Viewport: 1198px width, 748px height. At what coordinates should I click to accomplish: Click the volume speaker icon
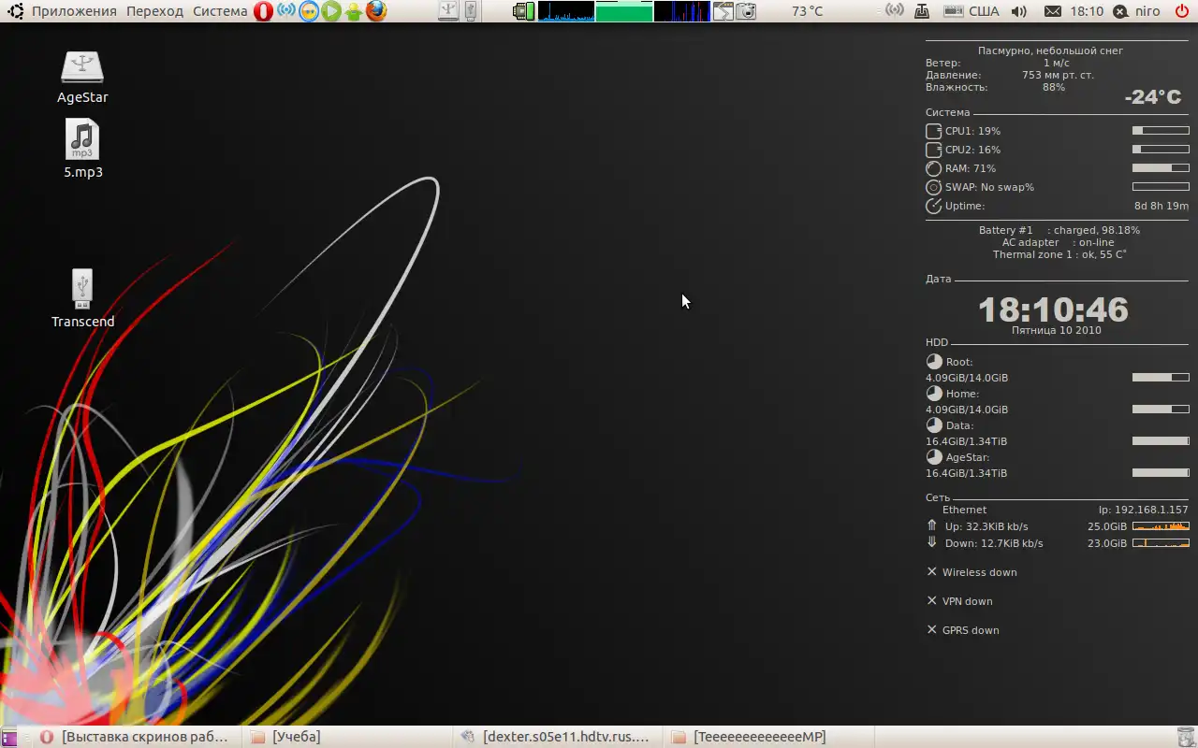tap(1019, 11)
